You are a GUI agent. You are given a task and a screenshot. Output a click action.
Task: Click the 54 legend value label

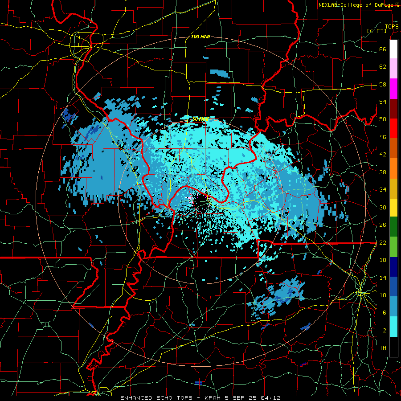[x=383, y=102]
